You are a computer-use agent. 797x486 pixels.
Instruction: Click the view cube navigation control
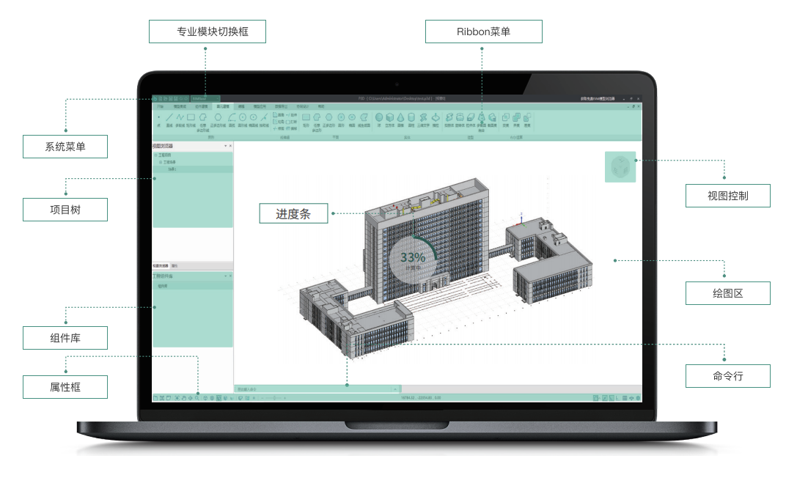[x=620, y=167]
